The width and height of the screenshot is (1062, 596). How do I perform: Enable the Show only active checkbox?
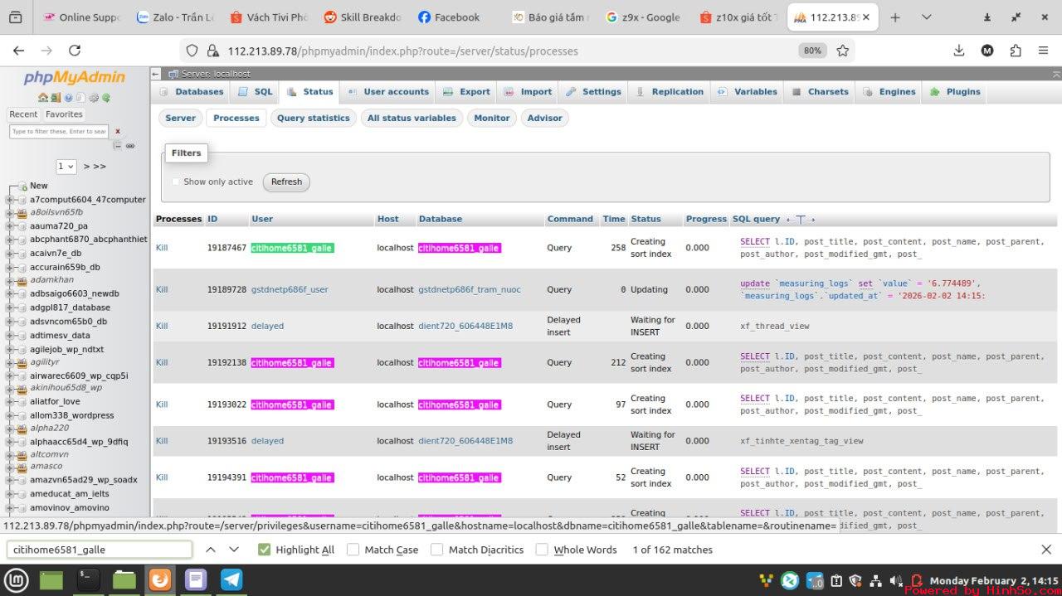(x=175, y=182)
